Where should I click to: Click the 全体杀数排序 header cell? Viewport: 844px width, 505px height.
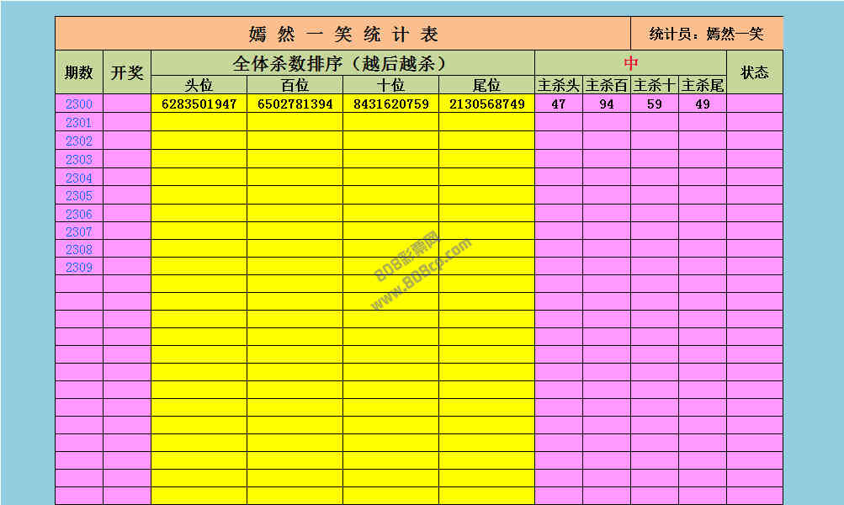click(342, 63)
